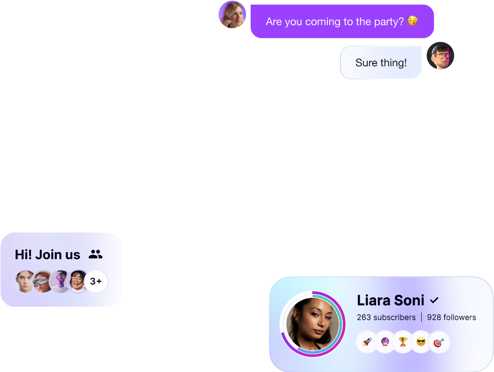Screen dimensions: 494x372
Task: Click the rocket emoji badge
Action: (x=367, y=342)
